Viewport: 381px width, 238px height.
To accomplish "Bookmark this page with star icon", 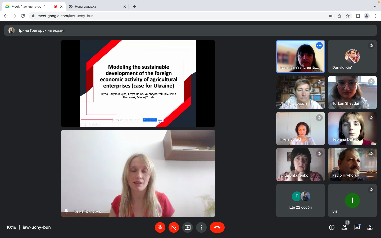I will click(x=348, y=16).
